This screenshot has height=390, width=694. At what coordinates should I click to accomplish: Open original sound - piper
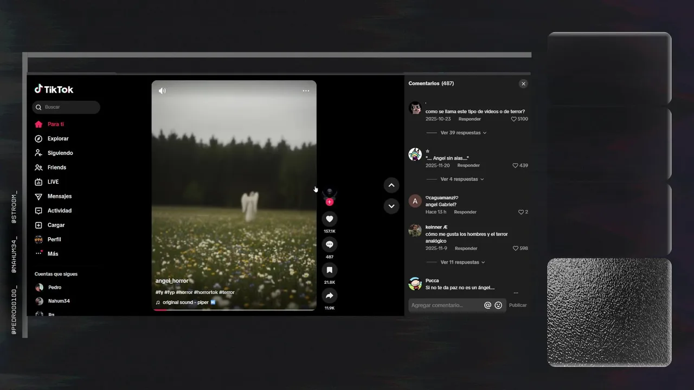click(185, 302)
